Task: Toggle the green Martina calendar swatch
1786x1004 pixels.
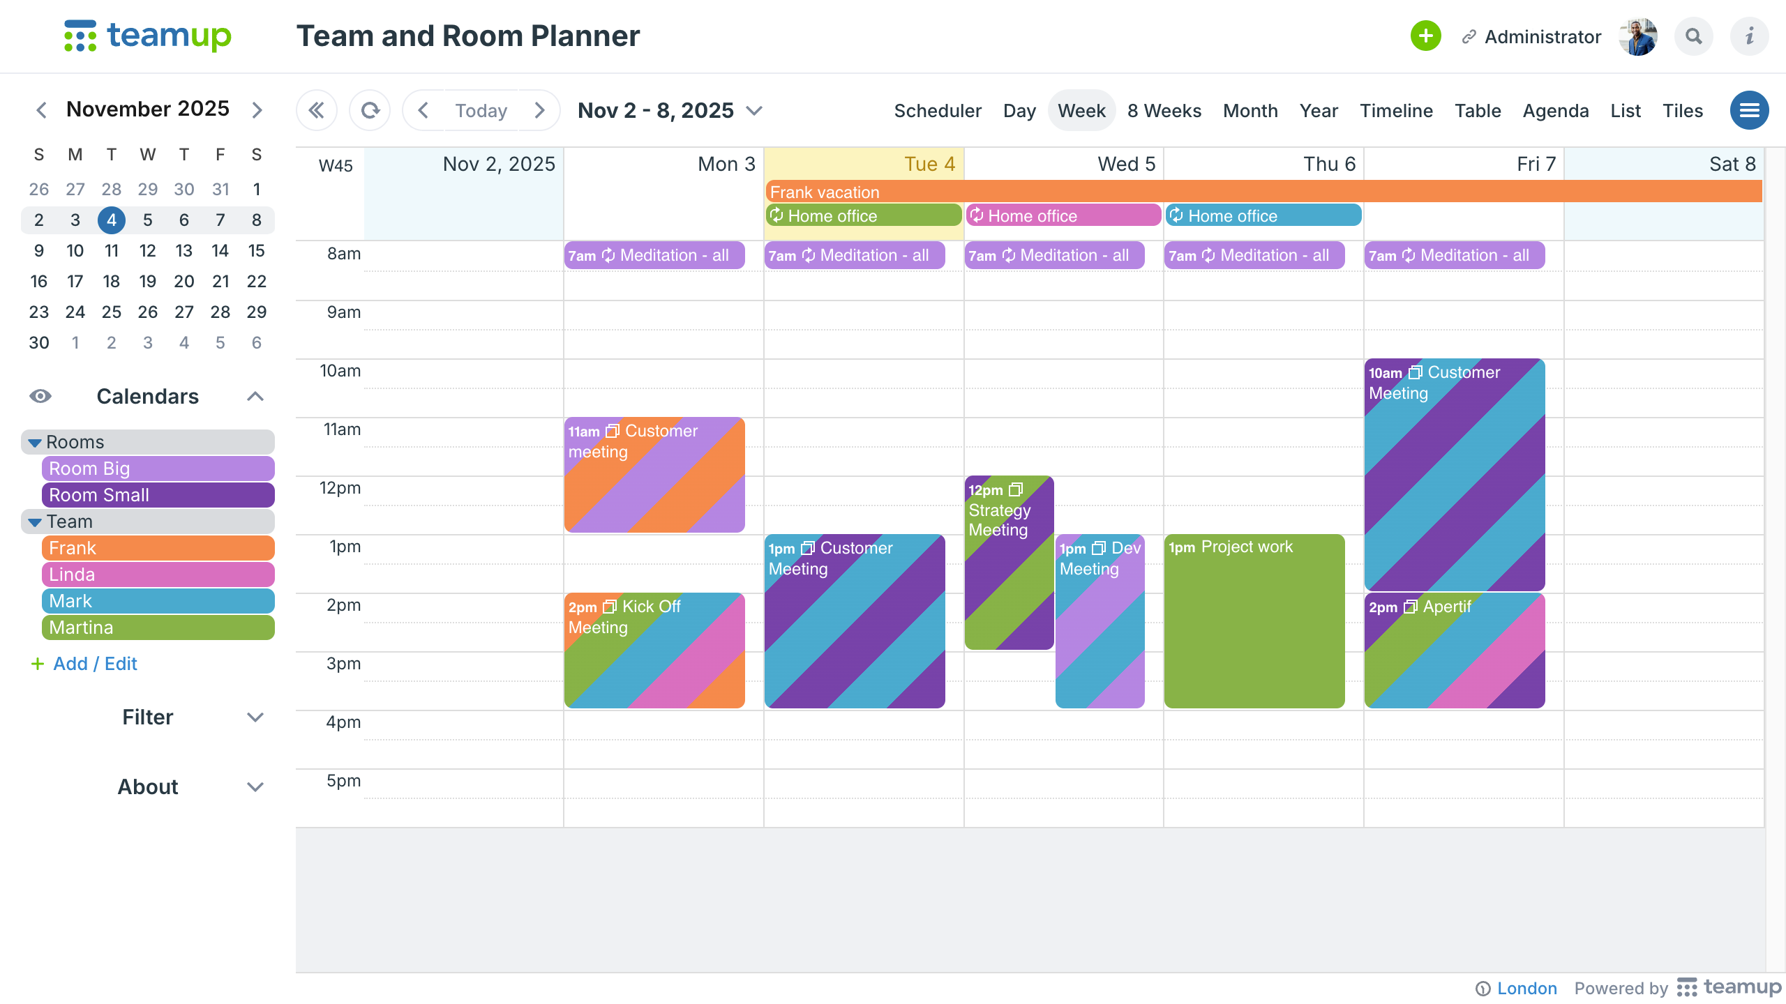Action: (x=158, y=627)
